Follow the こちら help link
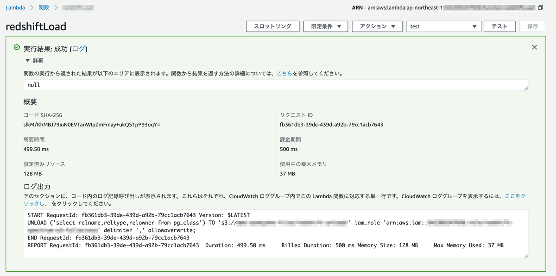 284,73
